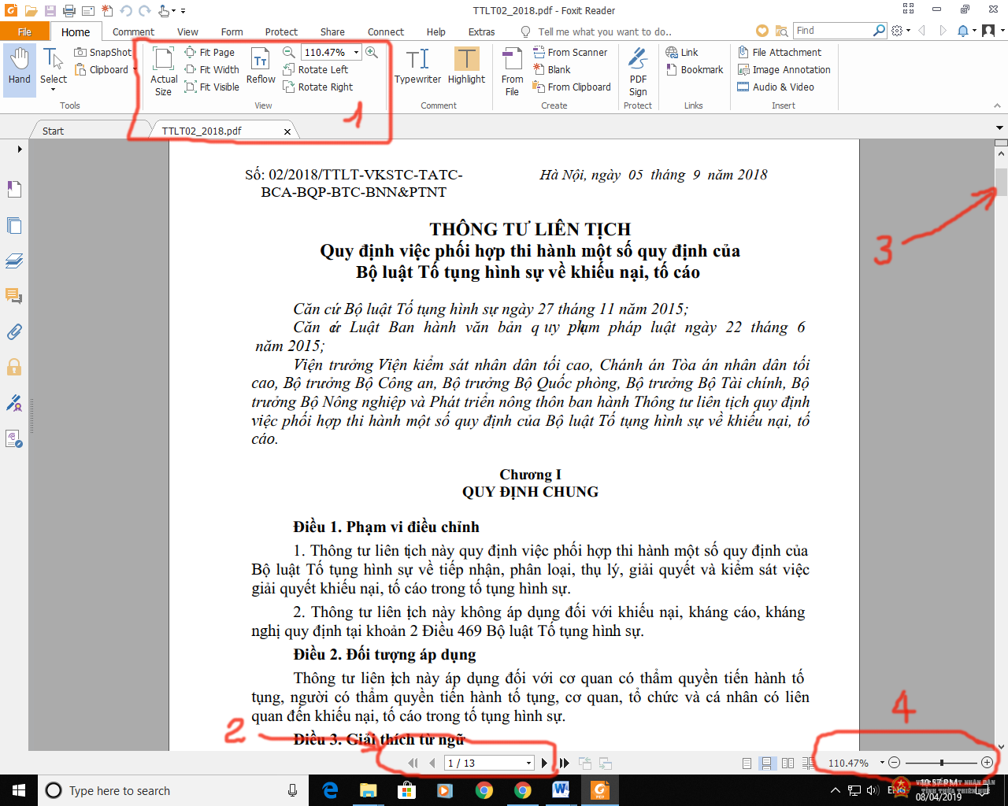Open the Help ribbon tab
The image size is (1008, 806).
(436, 31)
